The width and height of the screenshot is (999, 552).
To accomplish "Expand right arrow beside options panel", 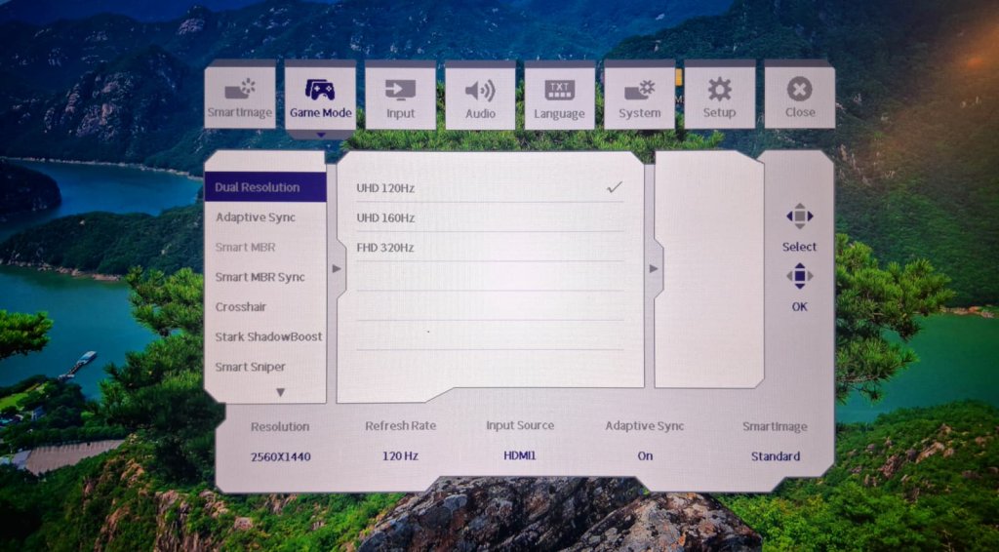I will coord(654,268).
